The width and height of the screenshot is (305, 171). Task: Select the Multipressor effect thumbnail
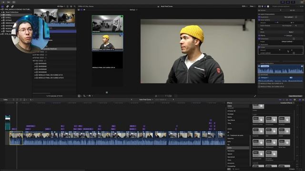click(x=271, y=142)
